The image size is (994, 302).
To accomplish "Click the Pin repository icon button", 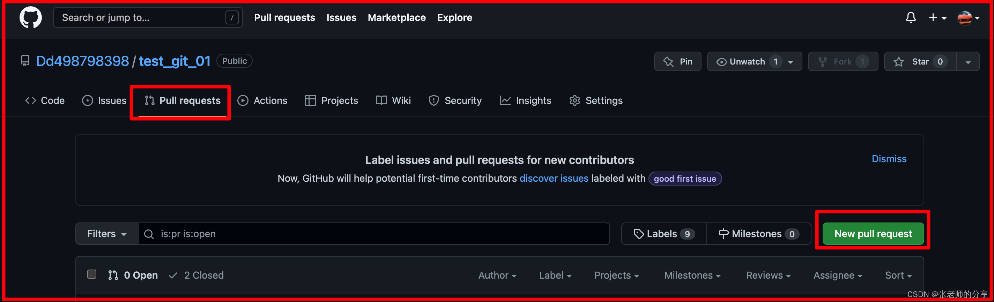I will click(668, 62).
